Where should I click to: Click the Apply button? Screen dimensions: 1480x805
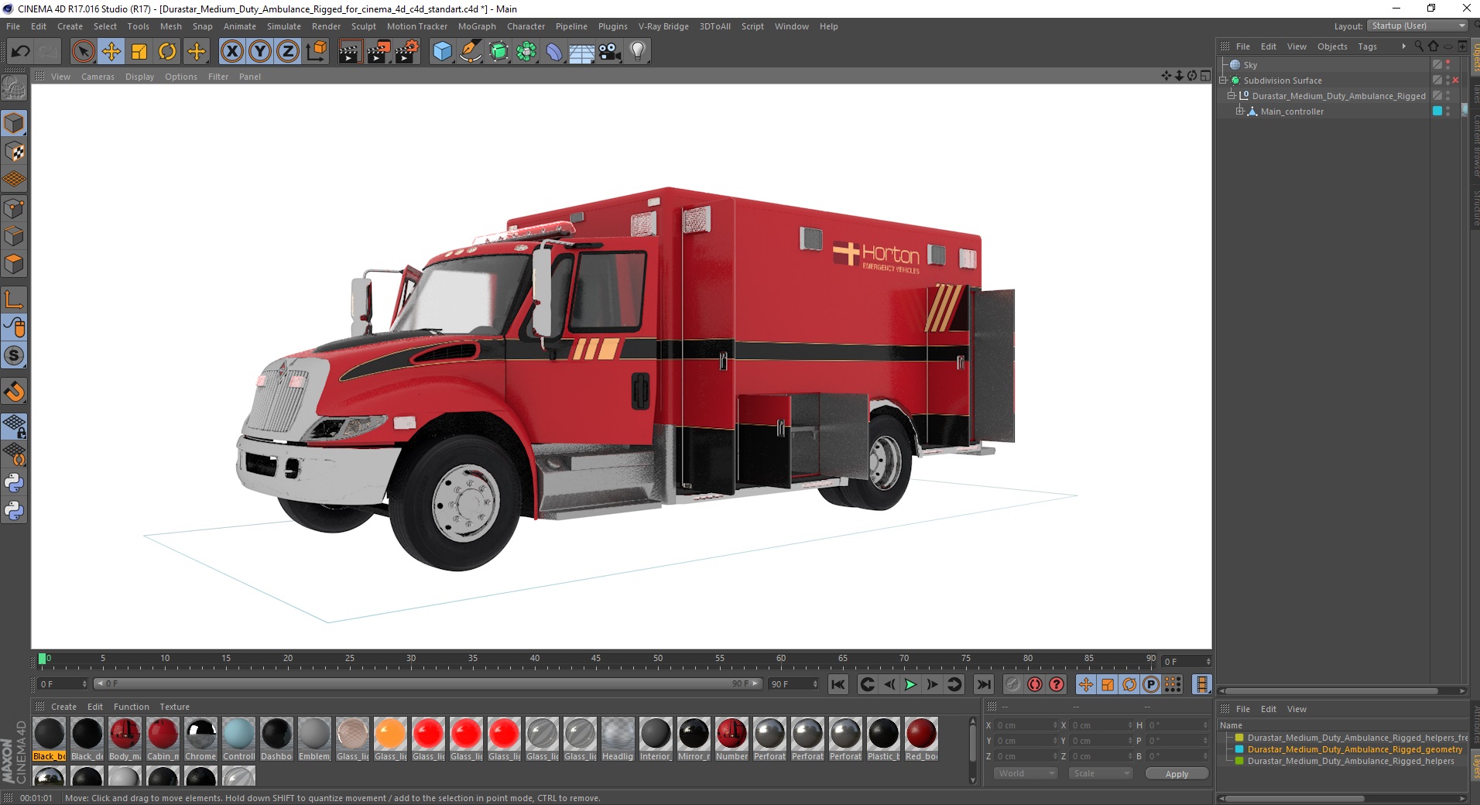1177,773
